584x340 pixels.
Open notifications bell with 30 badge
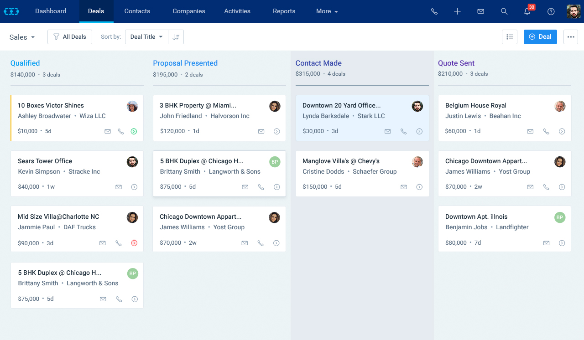(527, 11)
